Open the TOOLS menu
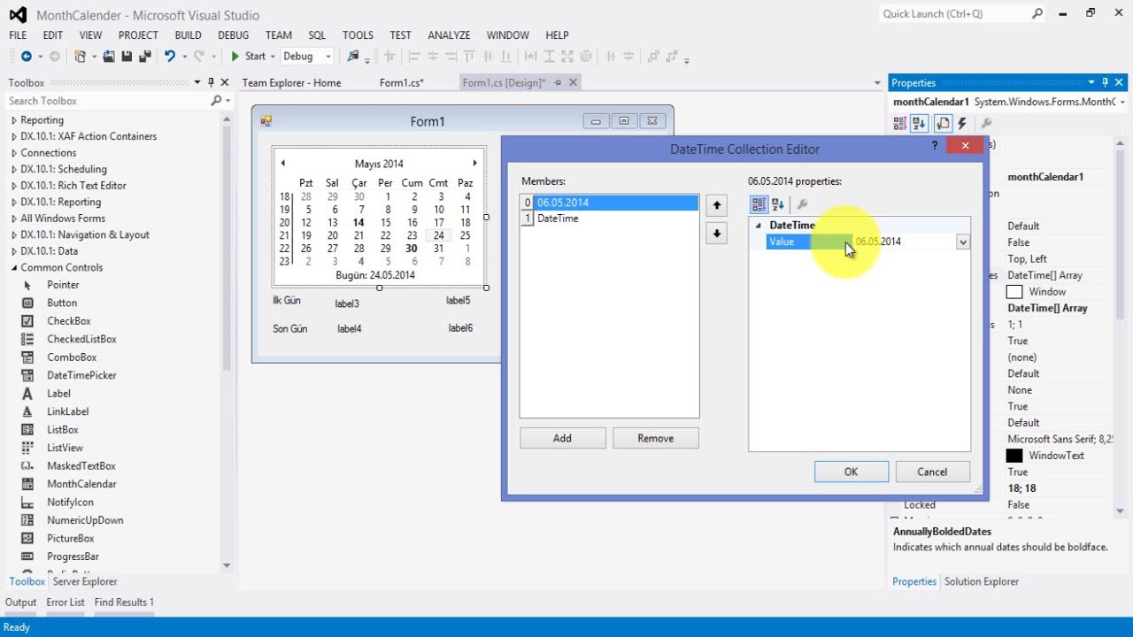Screen dimensions: 1133x637 (x=358, y=35)
